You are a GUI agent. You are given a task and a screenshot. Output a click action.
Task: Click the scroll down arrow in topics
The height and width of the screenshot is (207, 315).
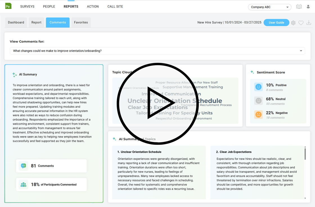click(x=305, y=198)
